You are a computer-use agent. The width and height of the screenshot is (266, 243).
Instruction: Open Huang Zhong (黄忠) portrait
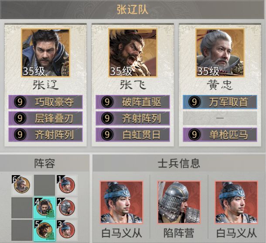click(x=220, y=53)
